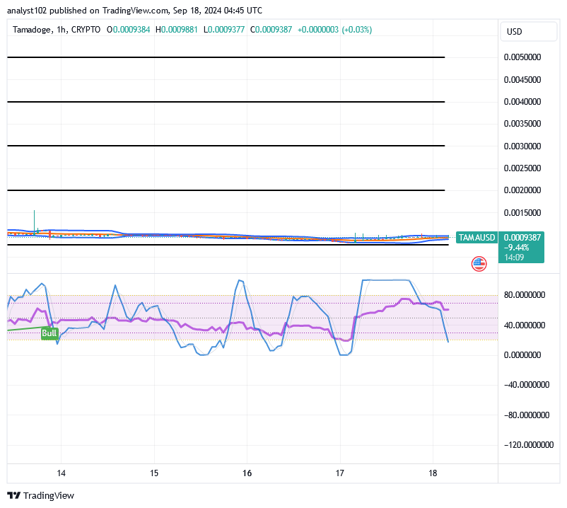Click the analyst102 published header text

click(x=134, y=11)
